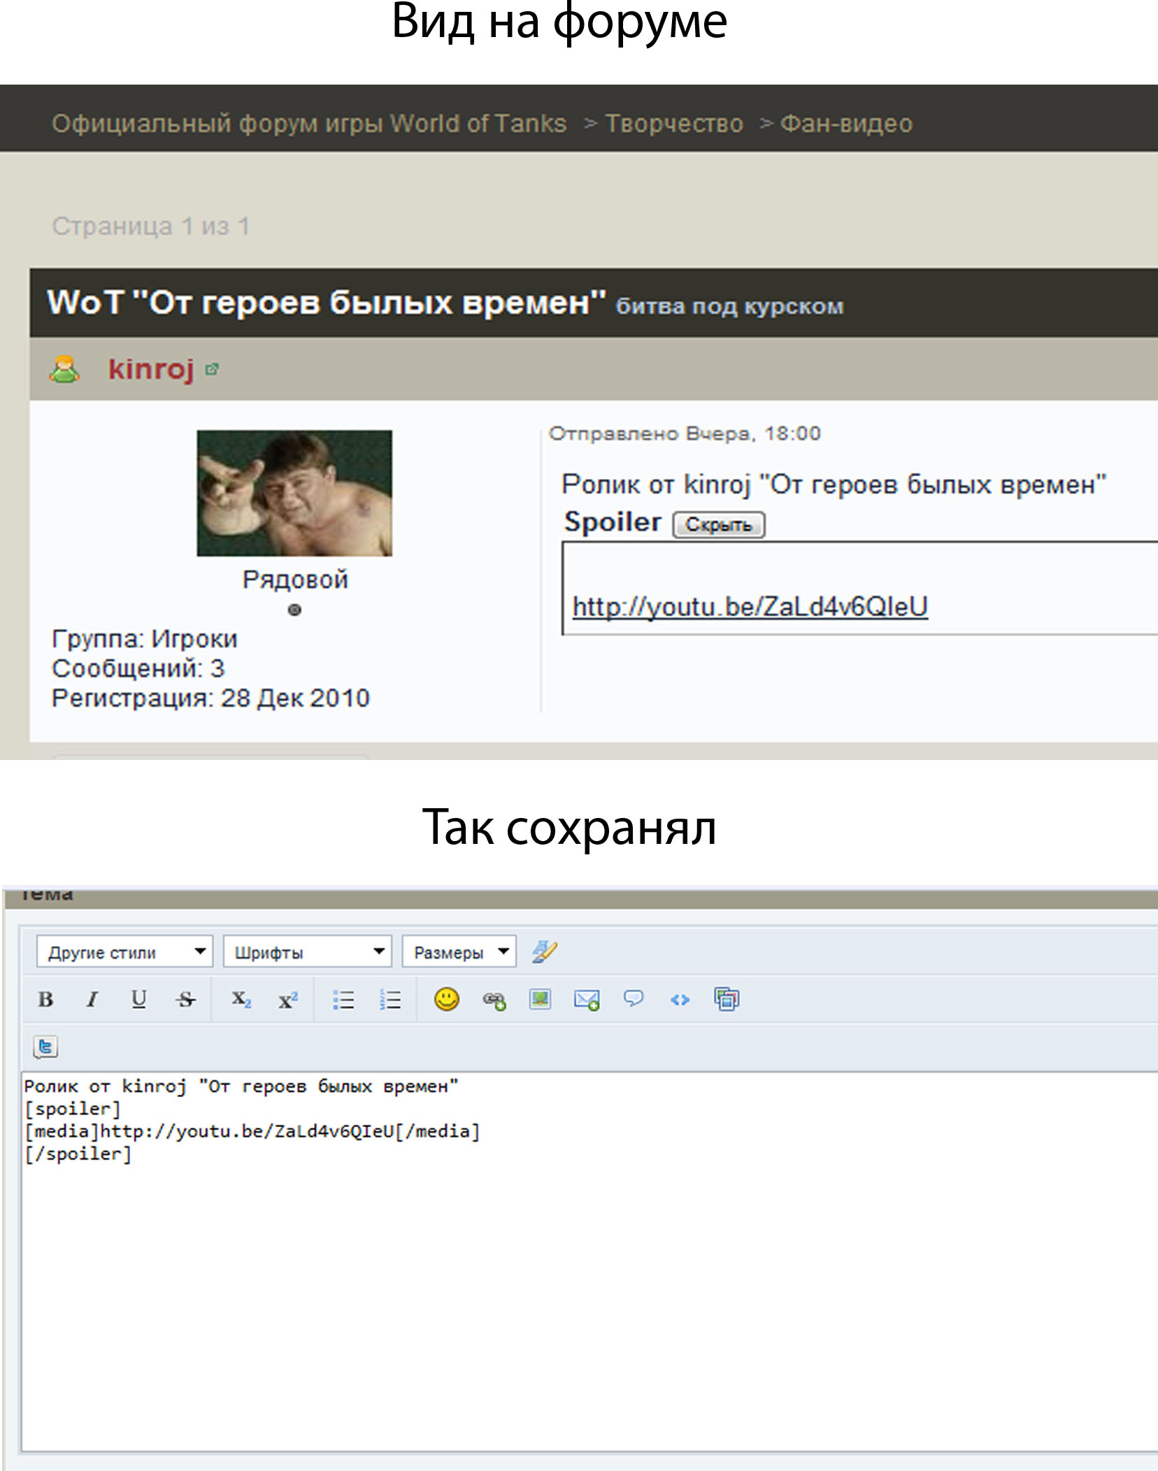Click the subtitle 'битва под курском'
The width and height of the screenshot is (1158, 1471).
pos(729,306)
